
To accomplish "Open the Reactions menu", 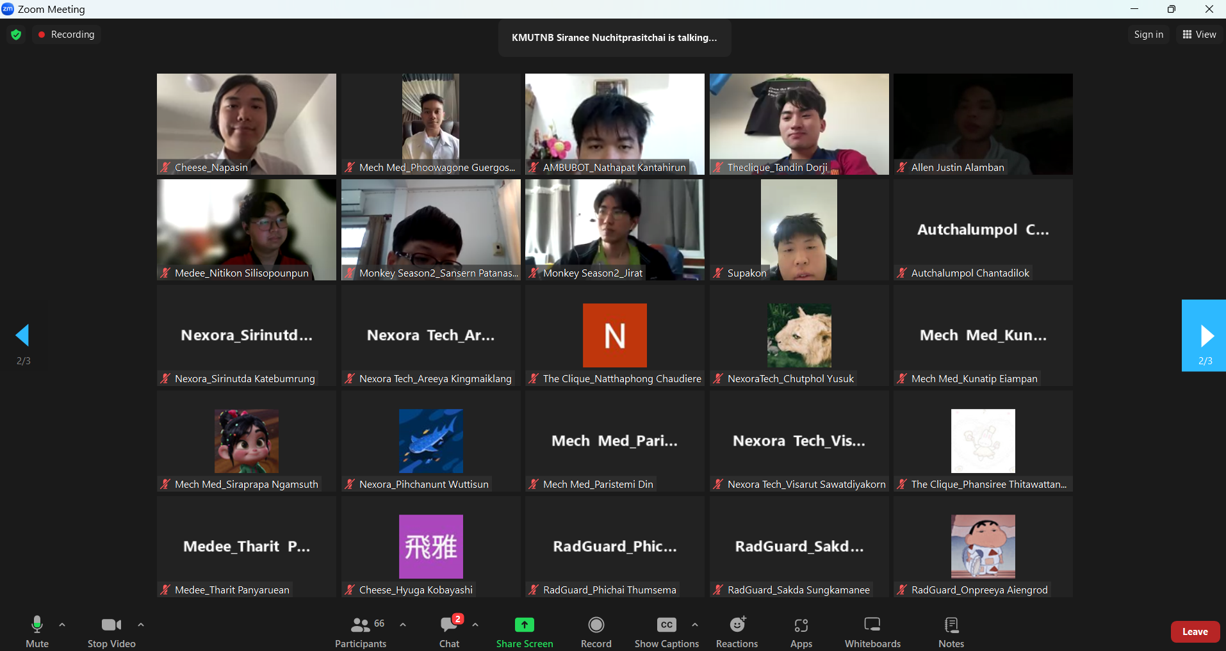I will tap(737, 631).
